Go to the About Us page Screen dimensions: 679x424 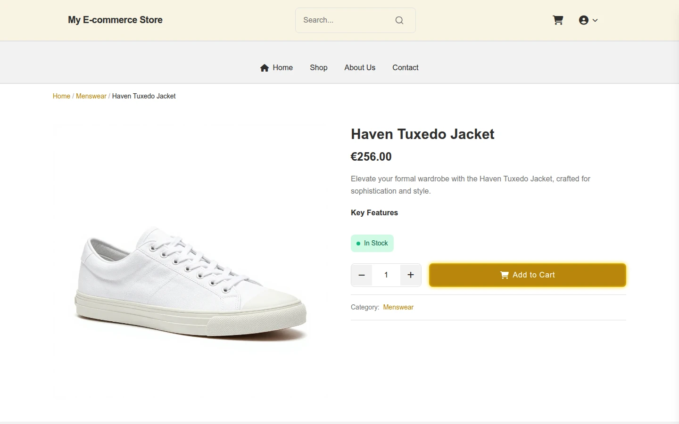click(360, 68)
